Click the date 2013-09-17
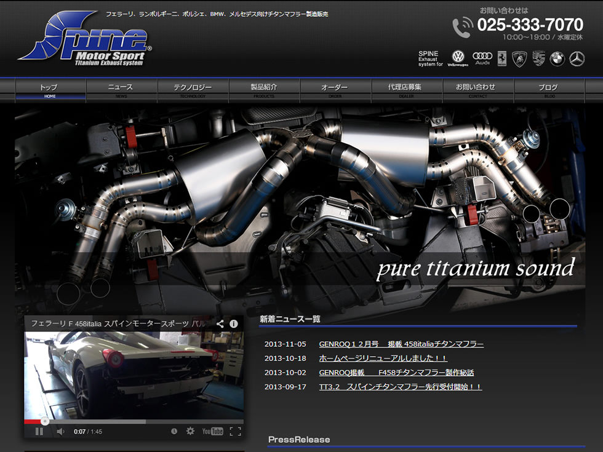Screen dimensions: 603x452 pyautogui.click(x=286, y=387)
